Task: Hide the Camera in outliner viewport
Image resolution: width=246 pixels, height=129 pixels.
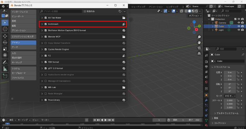Action: 239,23
